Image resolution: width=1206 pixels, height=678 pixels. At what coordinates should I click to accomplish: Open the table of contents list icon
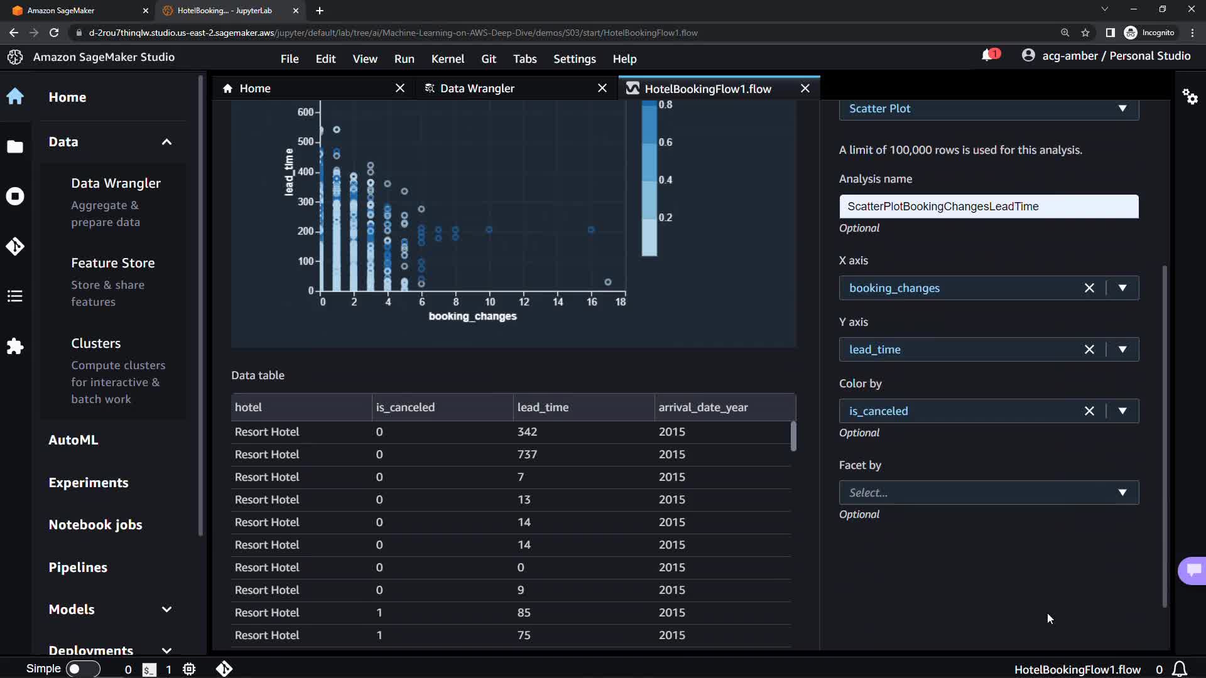click(15, 296)
